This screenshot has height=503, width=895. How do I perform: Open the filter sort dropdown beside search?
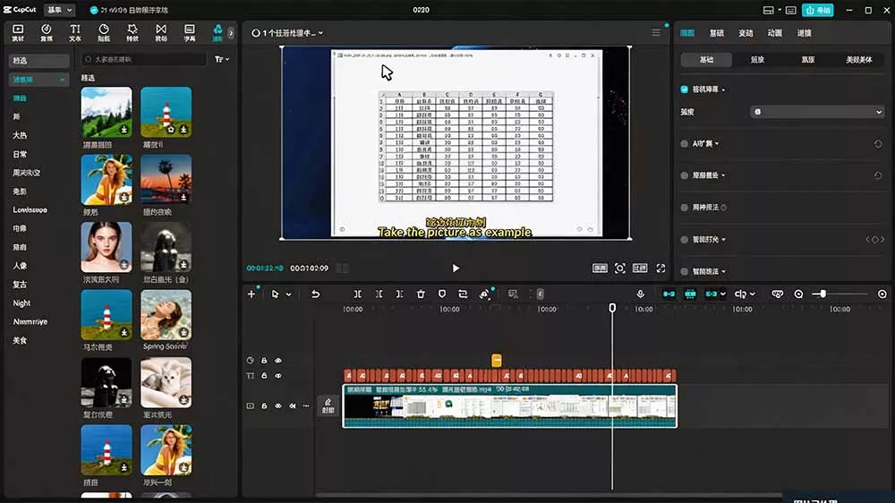[x=221, y=59]
